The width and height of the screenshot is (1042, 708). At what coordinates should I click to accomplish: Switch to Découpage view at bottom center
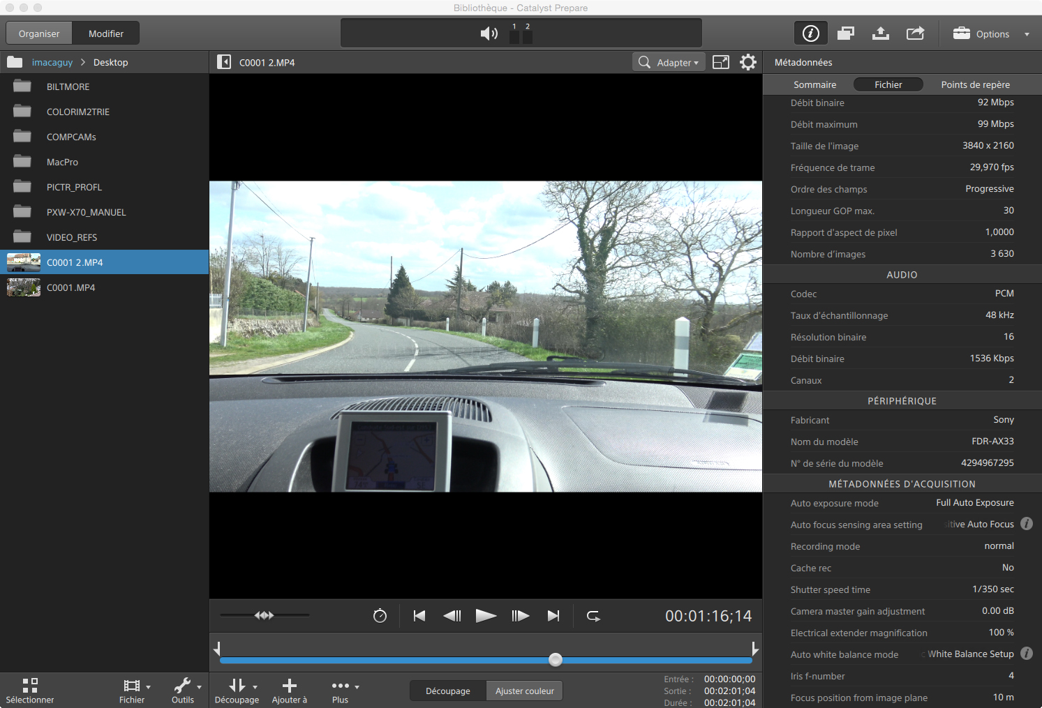tap(448, 691)
